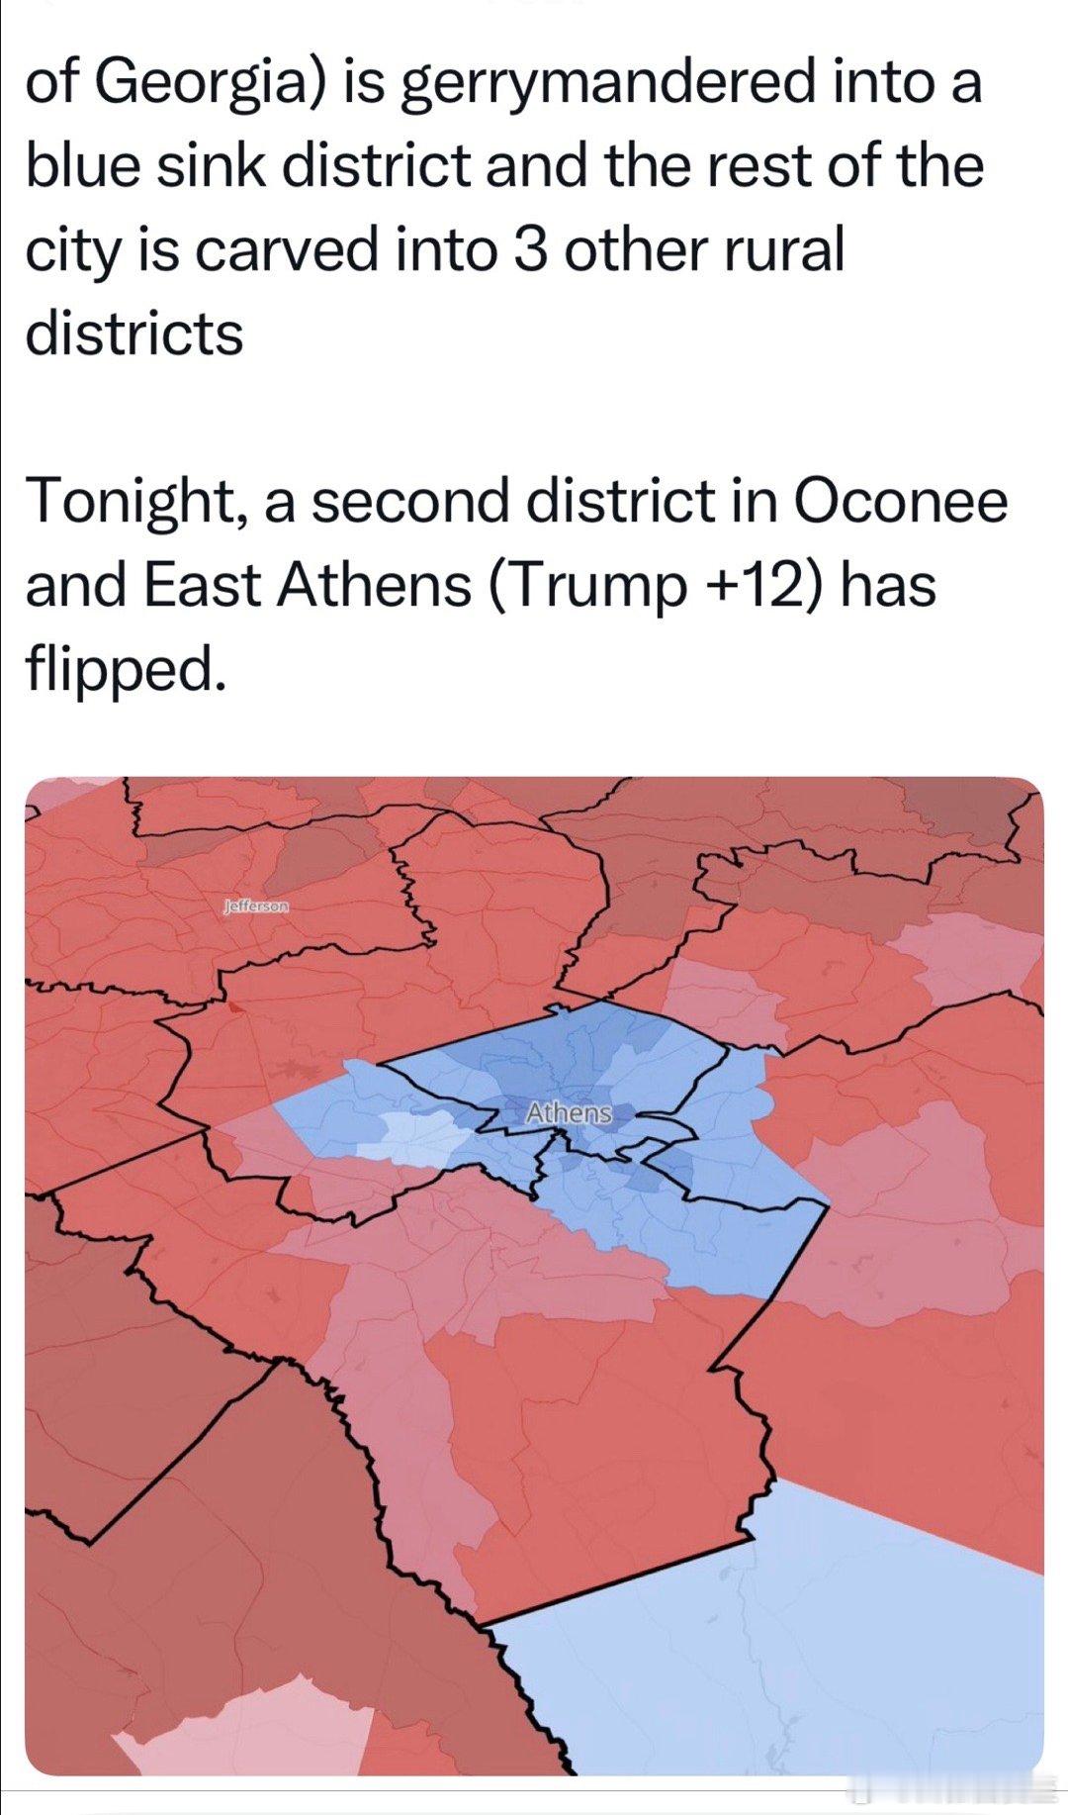The height and width of the screenshot is (1815, 1068).
Task: Select the nearly white precinct west of Athens
Action: point(415,1133)
